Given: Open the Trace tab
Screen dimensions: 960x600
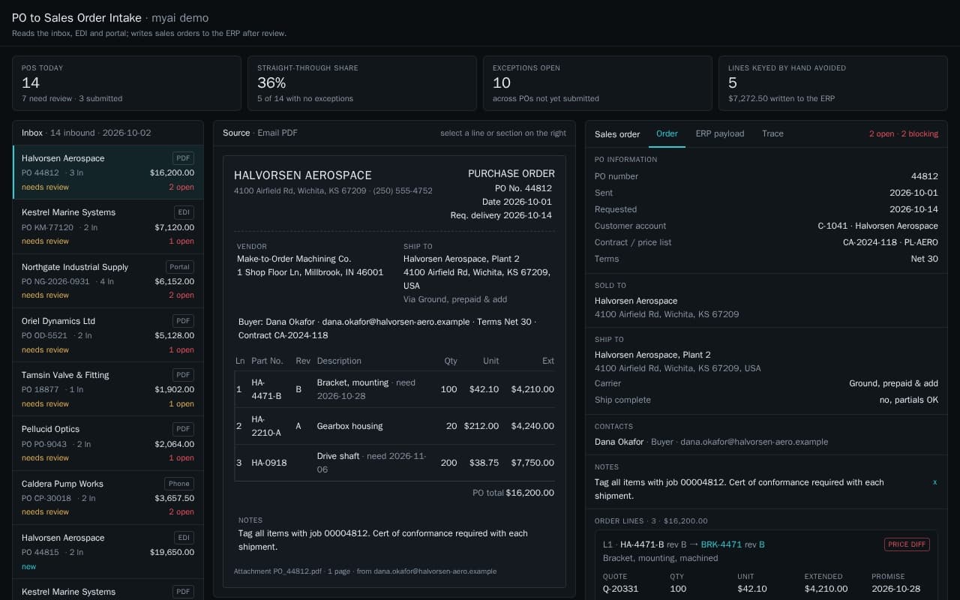Looking at the screenshot, I should pos(772,133).
